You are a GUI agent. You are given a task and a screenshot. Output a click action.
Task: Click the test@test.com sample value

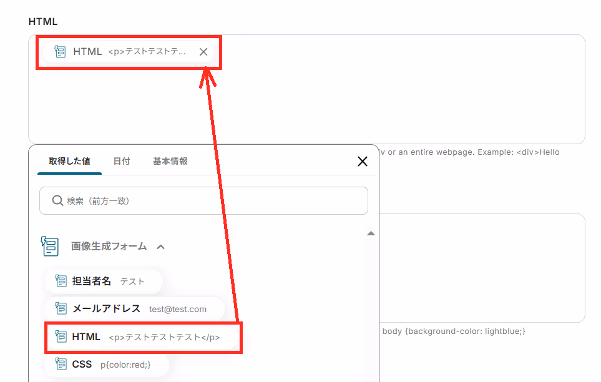coord(178,309)
